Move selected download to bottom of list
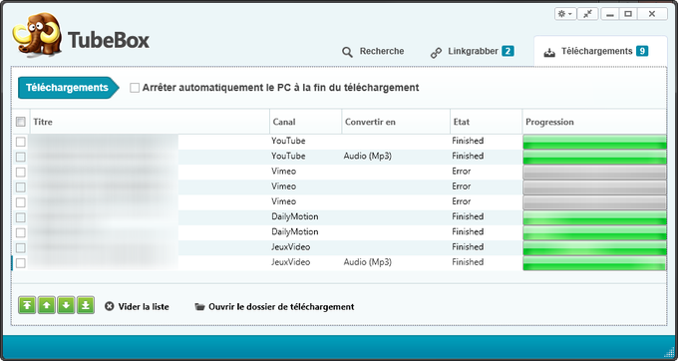The width and height of the screenshot is (678, 361). (x=86, y=306)
